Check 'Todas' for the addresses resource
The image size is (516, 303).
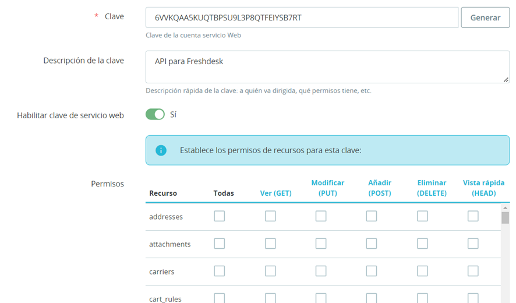(x=219, y=216)
